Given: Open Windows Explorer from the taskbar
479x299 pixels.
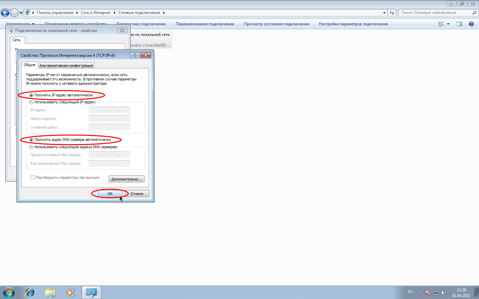Looking at the screenshot, I should tap(50, 292).
